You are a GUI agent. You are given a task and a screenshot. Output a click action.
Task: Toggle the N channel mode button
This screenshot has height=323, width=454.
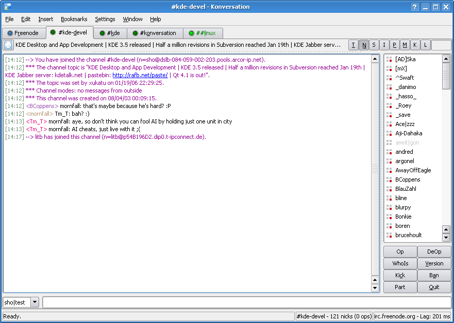click(364, 45)
